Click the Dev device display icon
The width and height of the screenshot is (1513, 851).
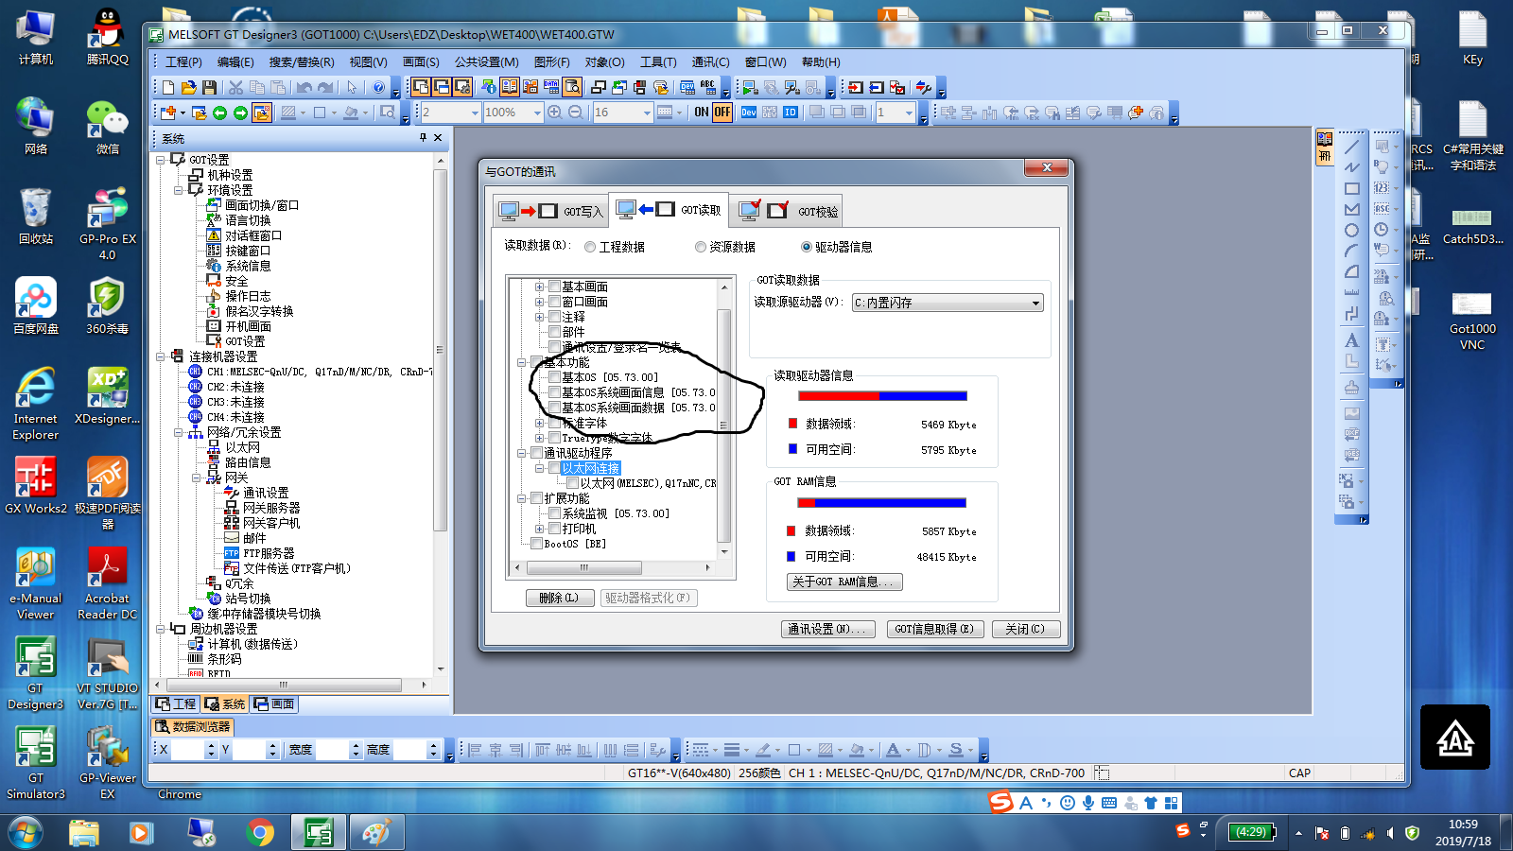[x=748, y=113]
